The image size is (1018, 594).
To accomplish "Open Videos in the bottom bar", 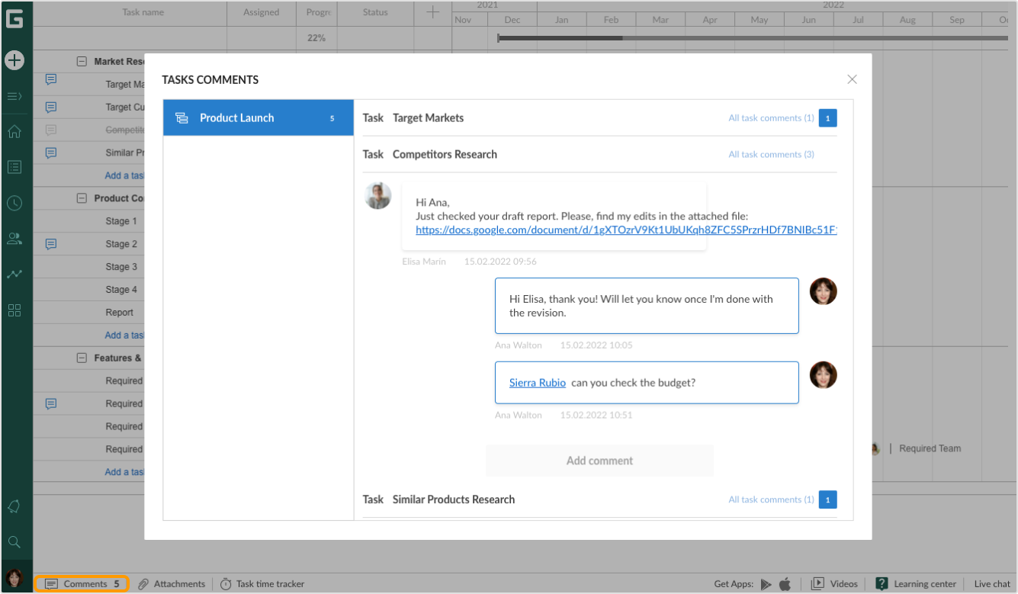I will [834, 584].
